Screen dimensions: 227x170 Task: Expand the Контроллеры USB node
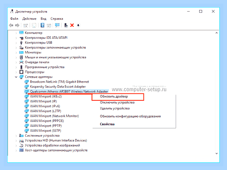16,43
